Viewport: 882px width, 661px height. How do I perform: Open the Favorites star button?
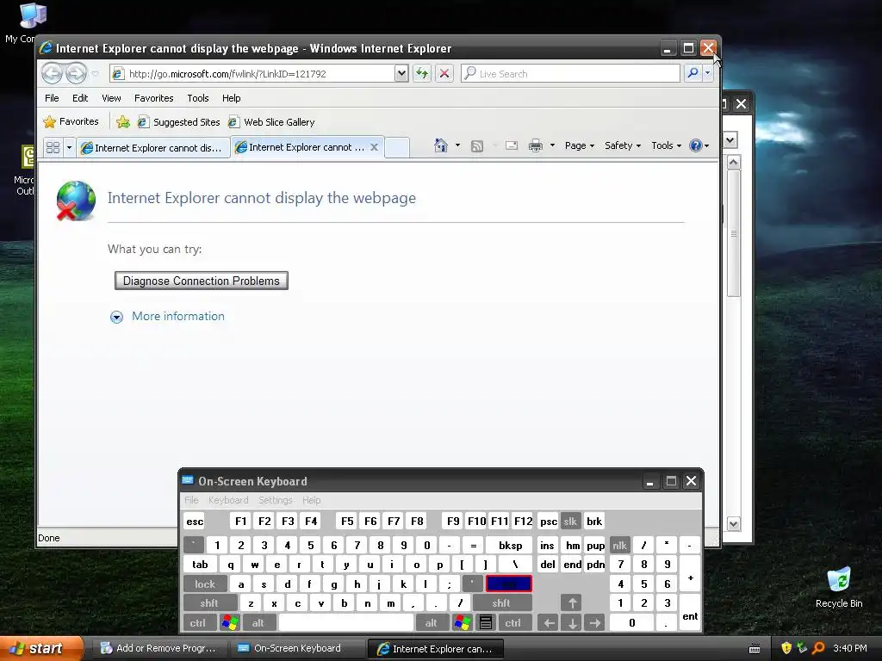71,121
